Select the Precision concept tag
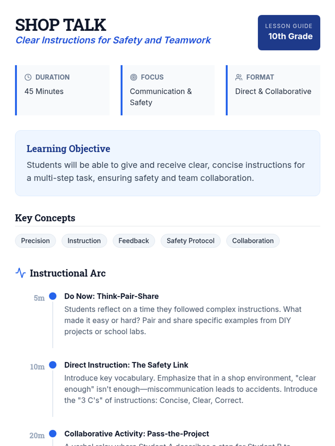The height and width of the screenshot is (446, 335). 35,241
